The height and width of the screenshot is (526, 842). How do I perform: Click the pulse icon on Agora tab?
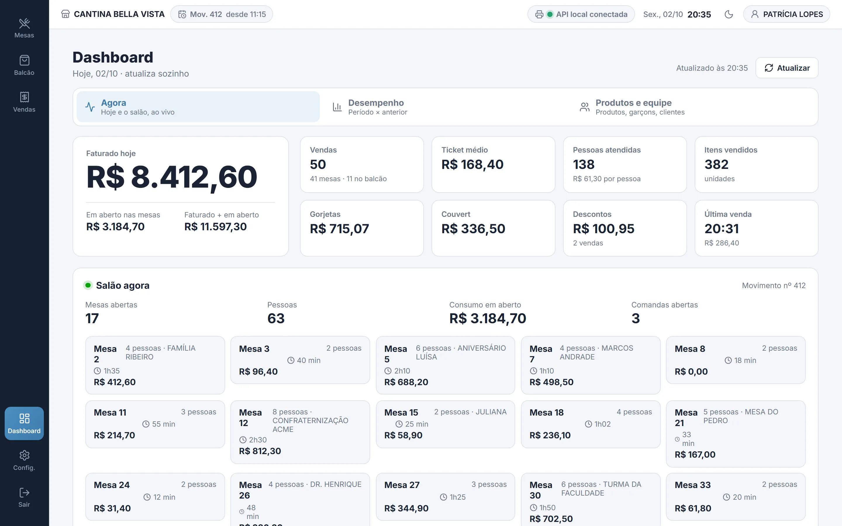click(90, 107)
